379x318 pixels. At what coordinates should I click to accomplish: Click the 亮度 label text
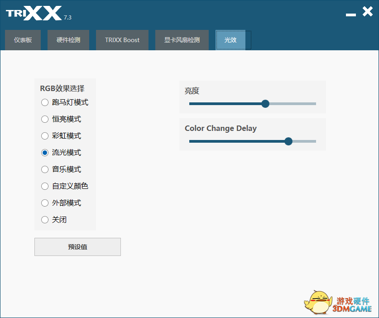click(192, 91)
